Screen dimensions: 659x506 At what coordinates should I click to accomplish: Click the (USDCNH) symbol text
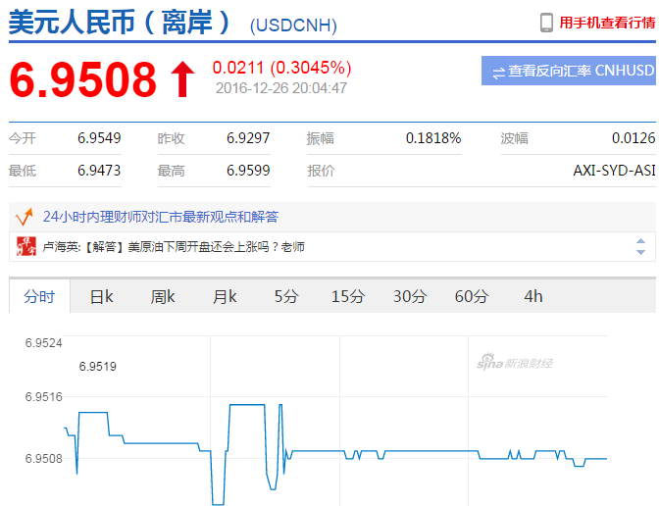[293, 25]
